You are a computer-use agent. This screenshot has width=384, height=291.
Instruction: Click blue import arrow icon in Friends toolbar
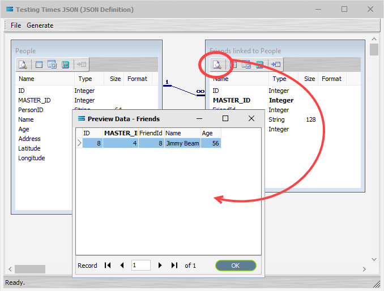click(276, 65)
